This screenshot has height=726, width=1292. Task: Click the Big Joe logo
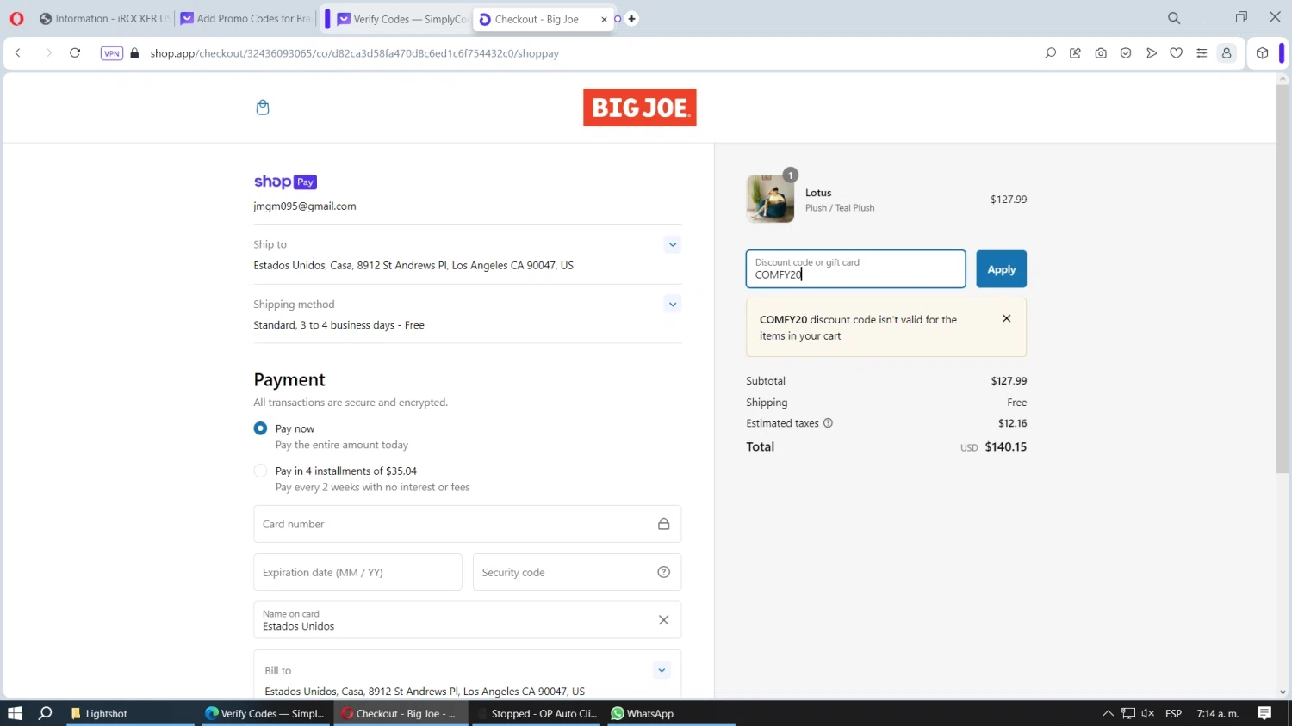[x=639, y=108]
